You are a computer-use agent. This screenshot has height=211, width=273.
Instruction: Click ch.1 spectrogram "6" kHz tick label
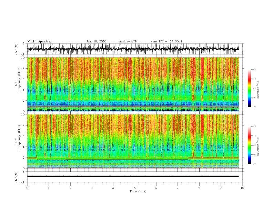coord(24,79)
